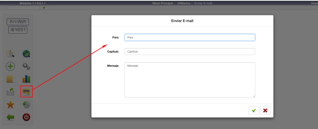The width and height of the screenshot is (318, 129).
Task: Confirm sending with the green checkmark button
Action: pyautogui.click(x=254, y=110)
